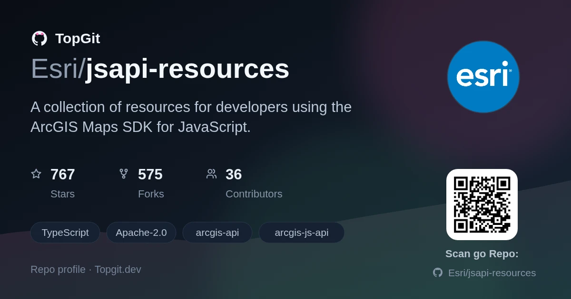The image size is (571, 299).
Task: Click the 767 star count
Action: (63, 174)
